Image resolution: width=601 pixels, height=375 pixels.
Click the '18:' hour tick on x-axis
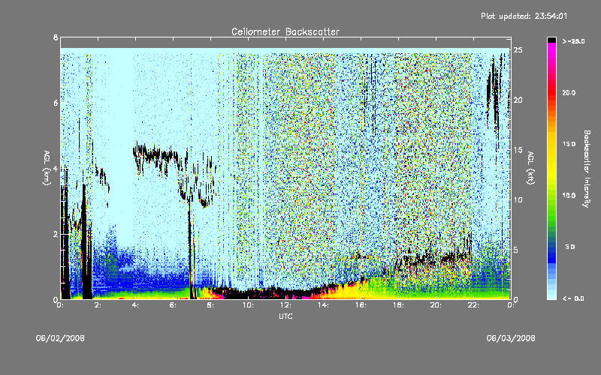pos(398,305)
